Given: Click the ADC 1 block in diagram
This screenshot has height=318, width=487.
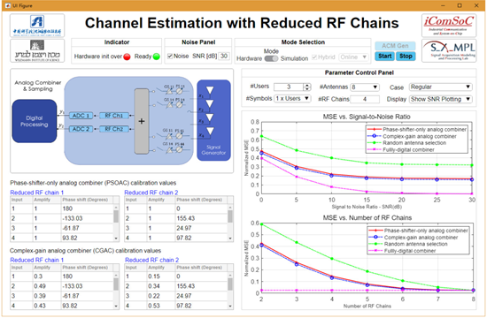Looking at the screenshot, I should (x=81, y=116).
